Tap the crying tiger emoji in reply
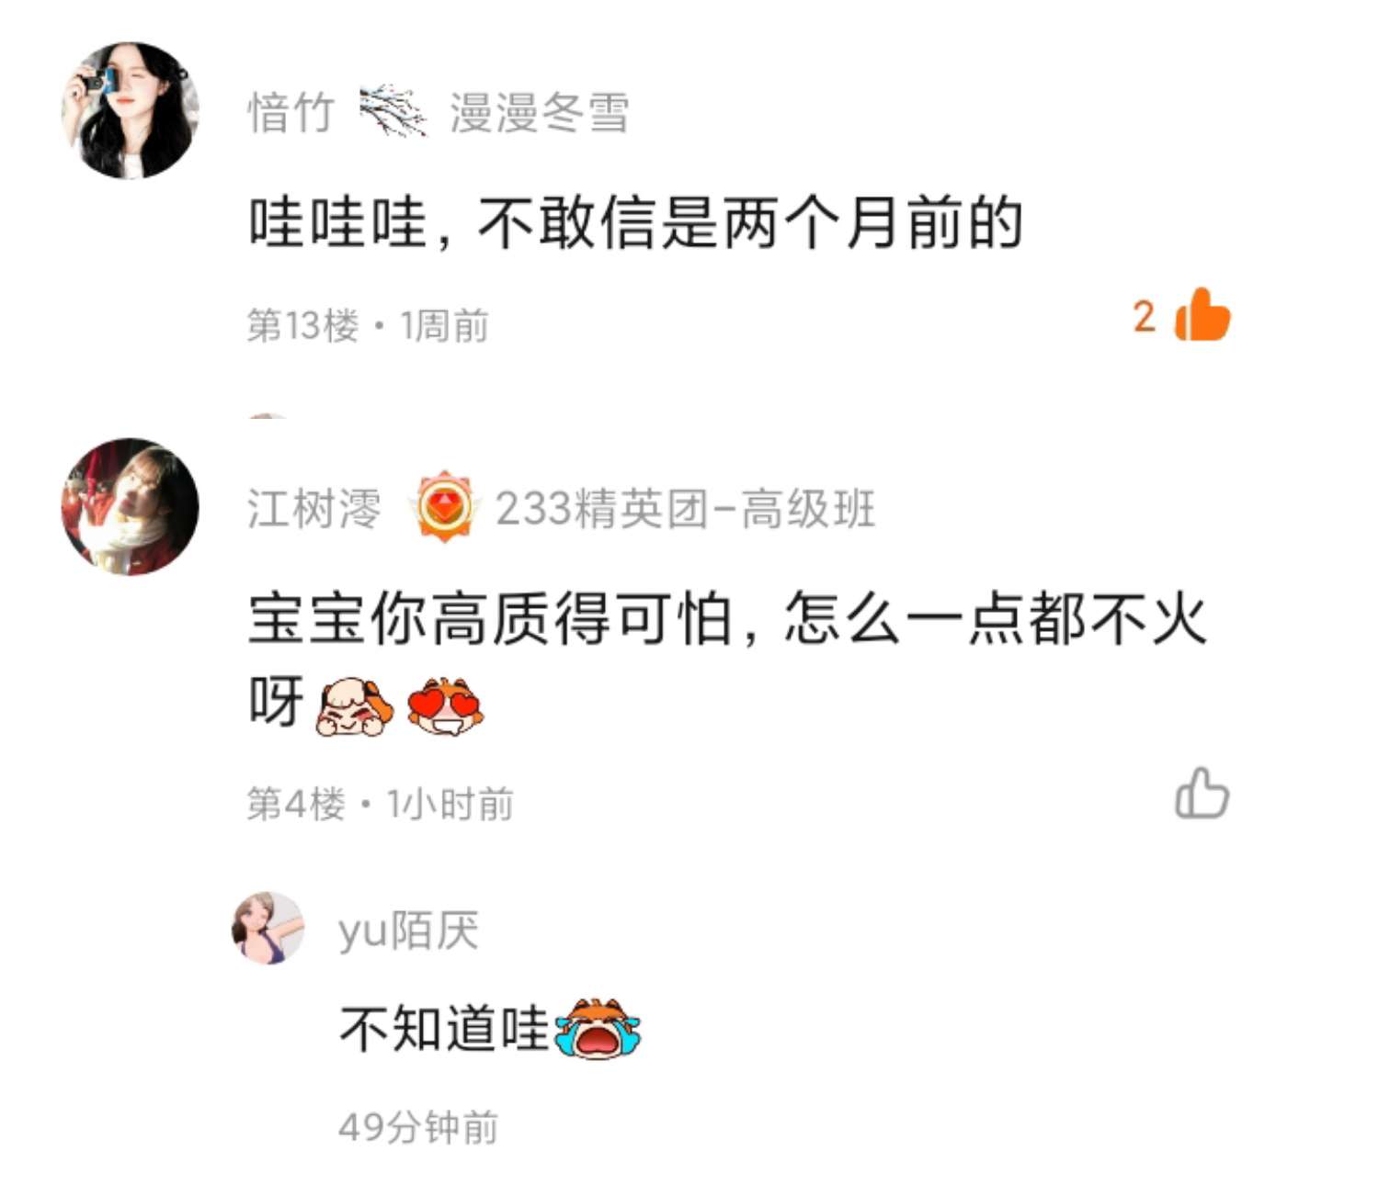The height and width of the screenshot is (1196, 1379). pos(598,1029)
